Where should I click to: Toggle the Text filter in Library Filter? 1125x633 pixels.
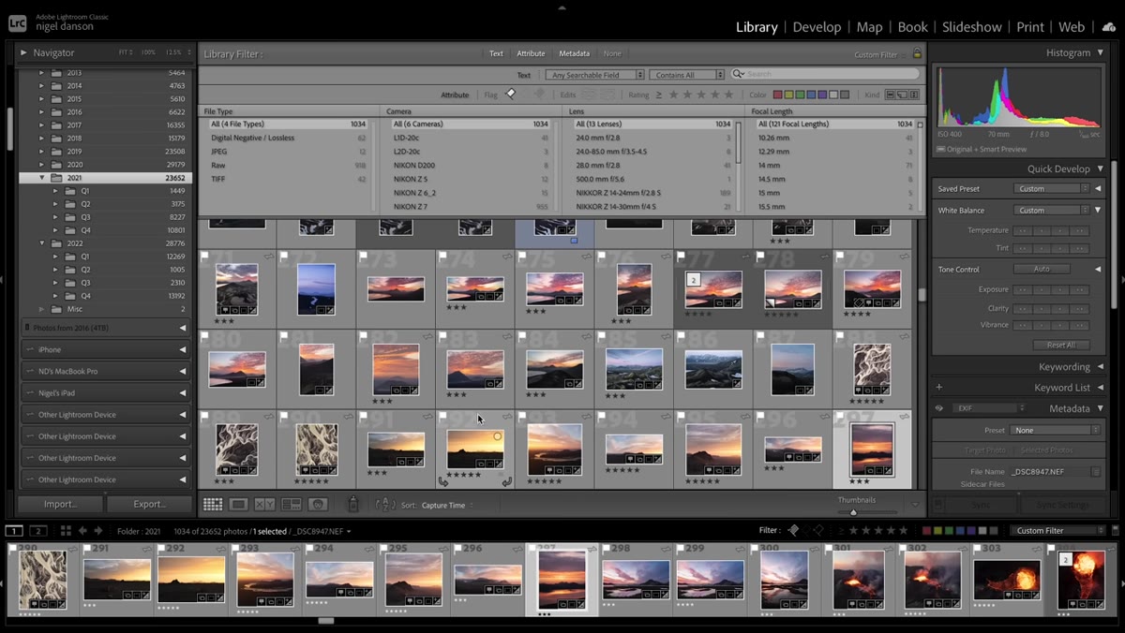pos(496,54)
